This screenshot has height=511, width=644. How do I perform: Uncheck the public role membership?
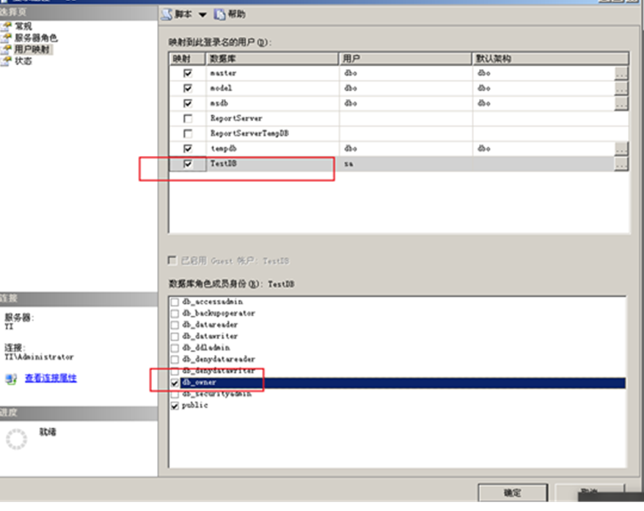(x=175, y=403)
